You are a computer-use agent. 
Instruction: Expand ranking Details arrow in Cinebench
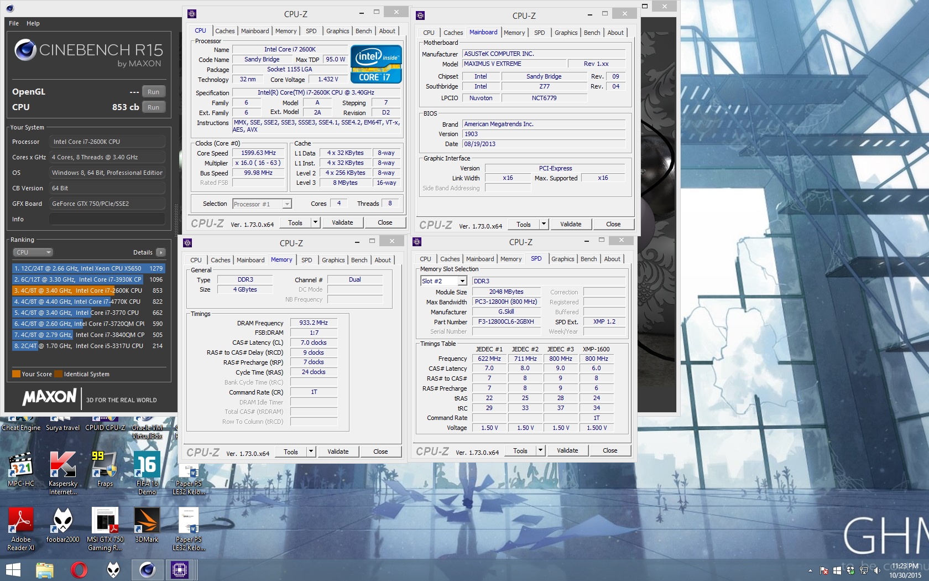(x=161, y=252)
